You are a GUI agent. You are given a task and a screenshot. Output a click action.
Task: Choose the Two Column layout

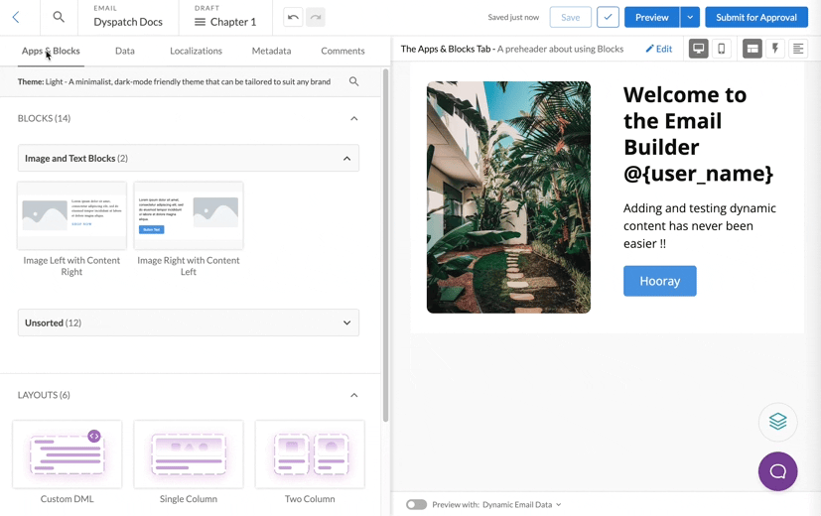310,454
